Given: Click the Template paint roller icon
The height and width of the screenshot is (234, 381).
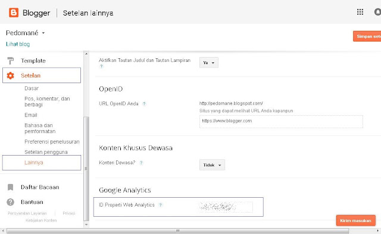Looking at the screenshot, I should pyautogui.click(x=11, y=61).
